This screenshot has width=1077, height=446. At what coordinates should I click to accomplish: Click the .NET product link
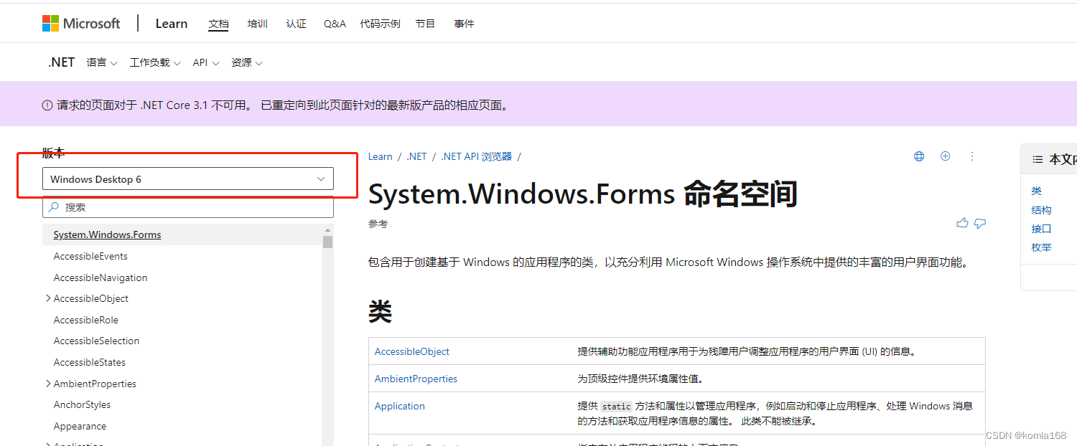62,62
